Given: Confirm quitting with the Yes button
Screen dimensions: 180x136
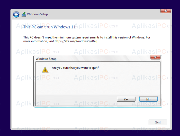Looking at the screenshot, I should (126, 99).
